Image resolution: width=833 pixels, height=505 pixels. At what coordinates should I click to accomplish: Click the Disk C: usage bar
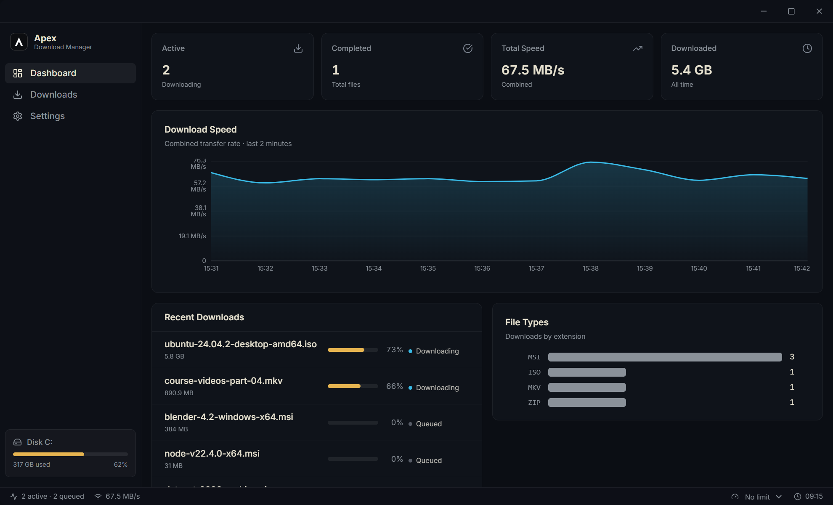pyautogui.click(x=70, y=454)
